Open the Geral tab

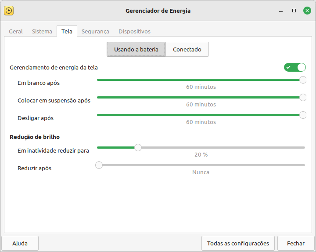[16, 32]
